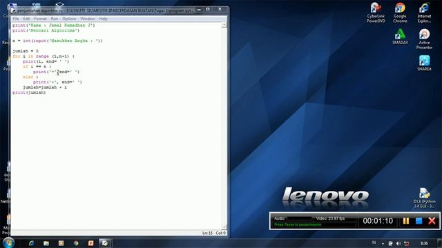Image resolution: width=442 pixels, height=248 pixels.
Task: Click the red recording tray icon
Action: [x=406, y=243]
